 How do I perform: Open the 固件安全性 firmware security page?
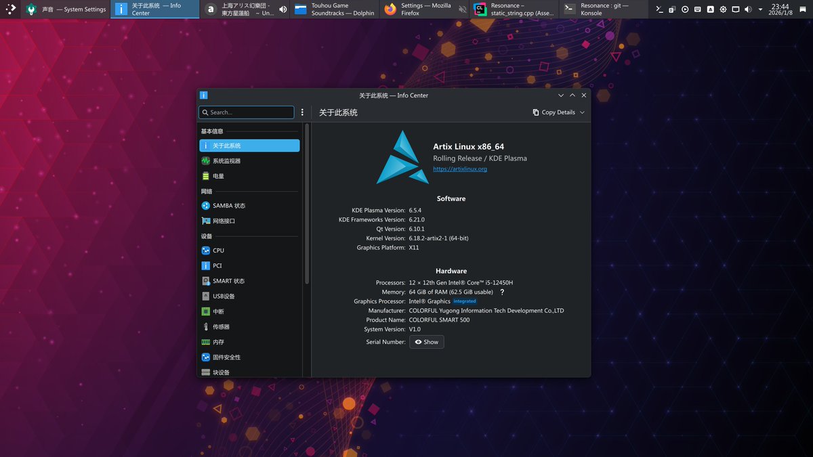(x=249, y=357)
